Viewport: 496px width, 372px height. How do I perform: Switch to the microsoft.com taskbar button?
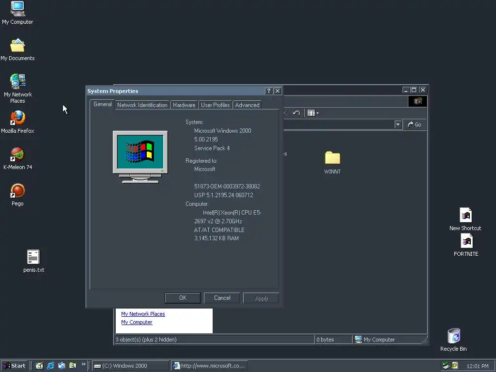tap(209, 366)
